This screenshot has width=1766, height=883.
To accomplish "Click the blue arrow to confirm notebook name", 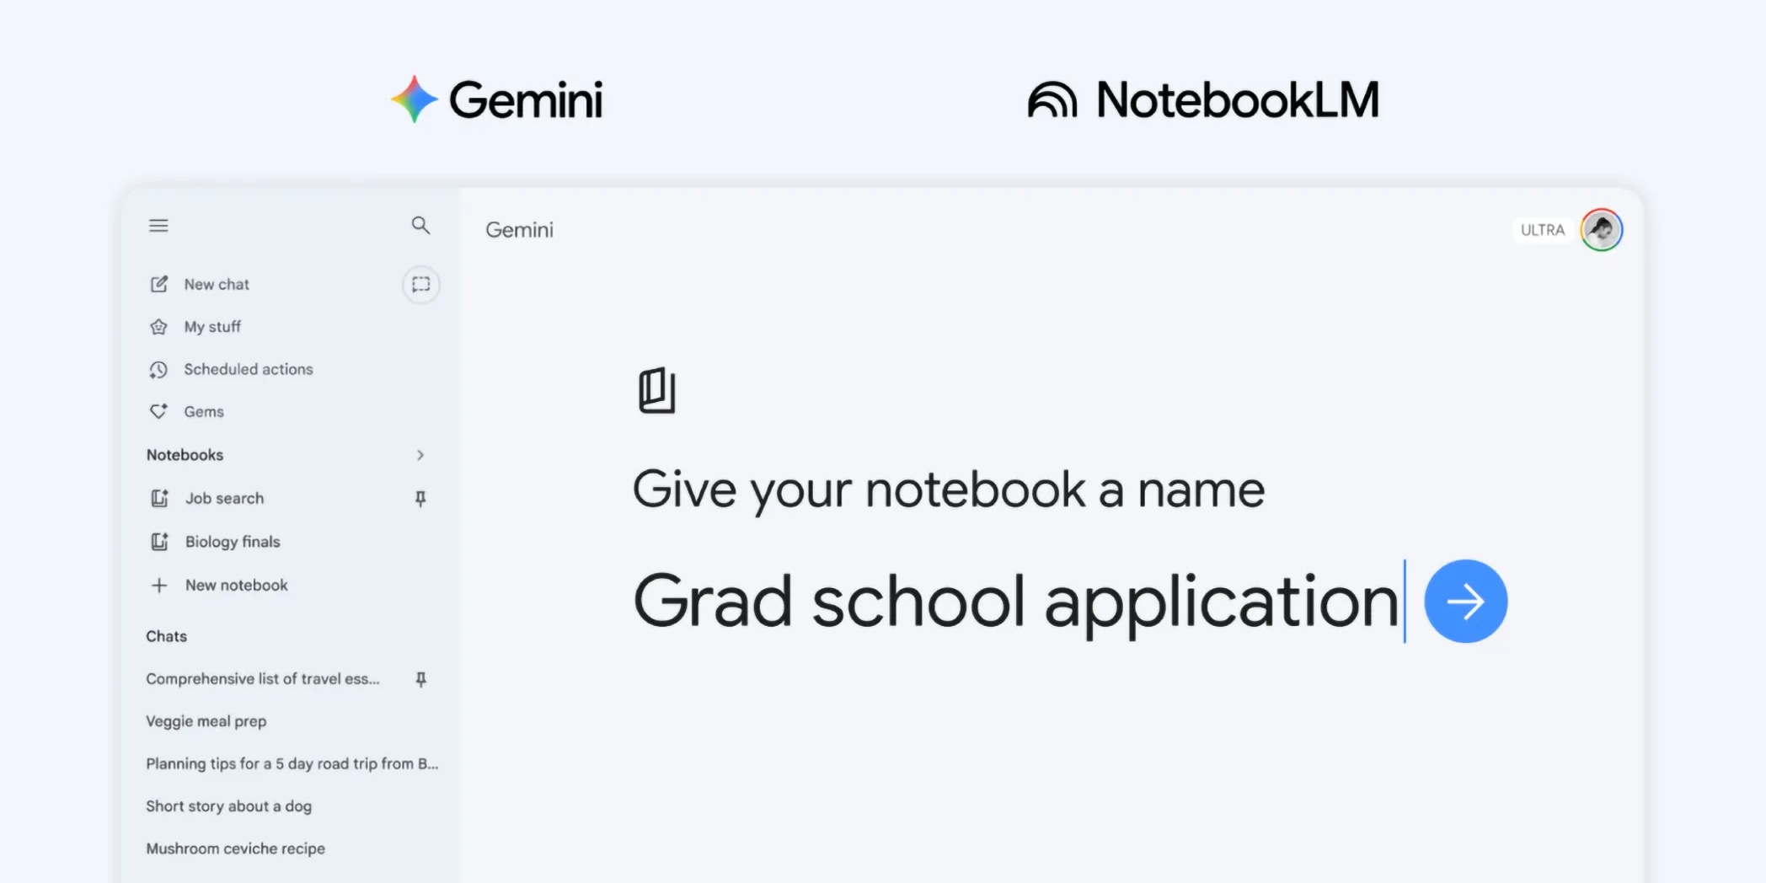I will tap(1465, 601).
